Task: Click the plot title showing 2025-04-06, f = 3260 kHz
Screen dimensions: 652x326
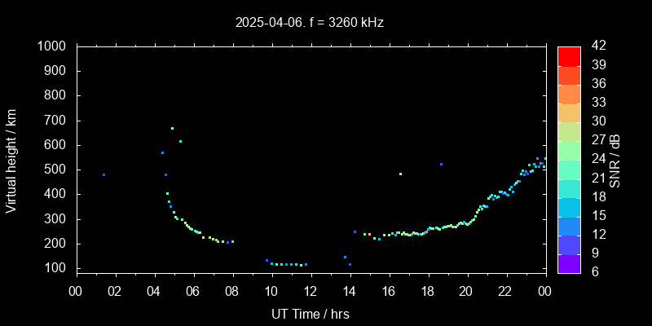Action: [309, 22]
